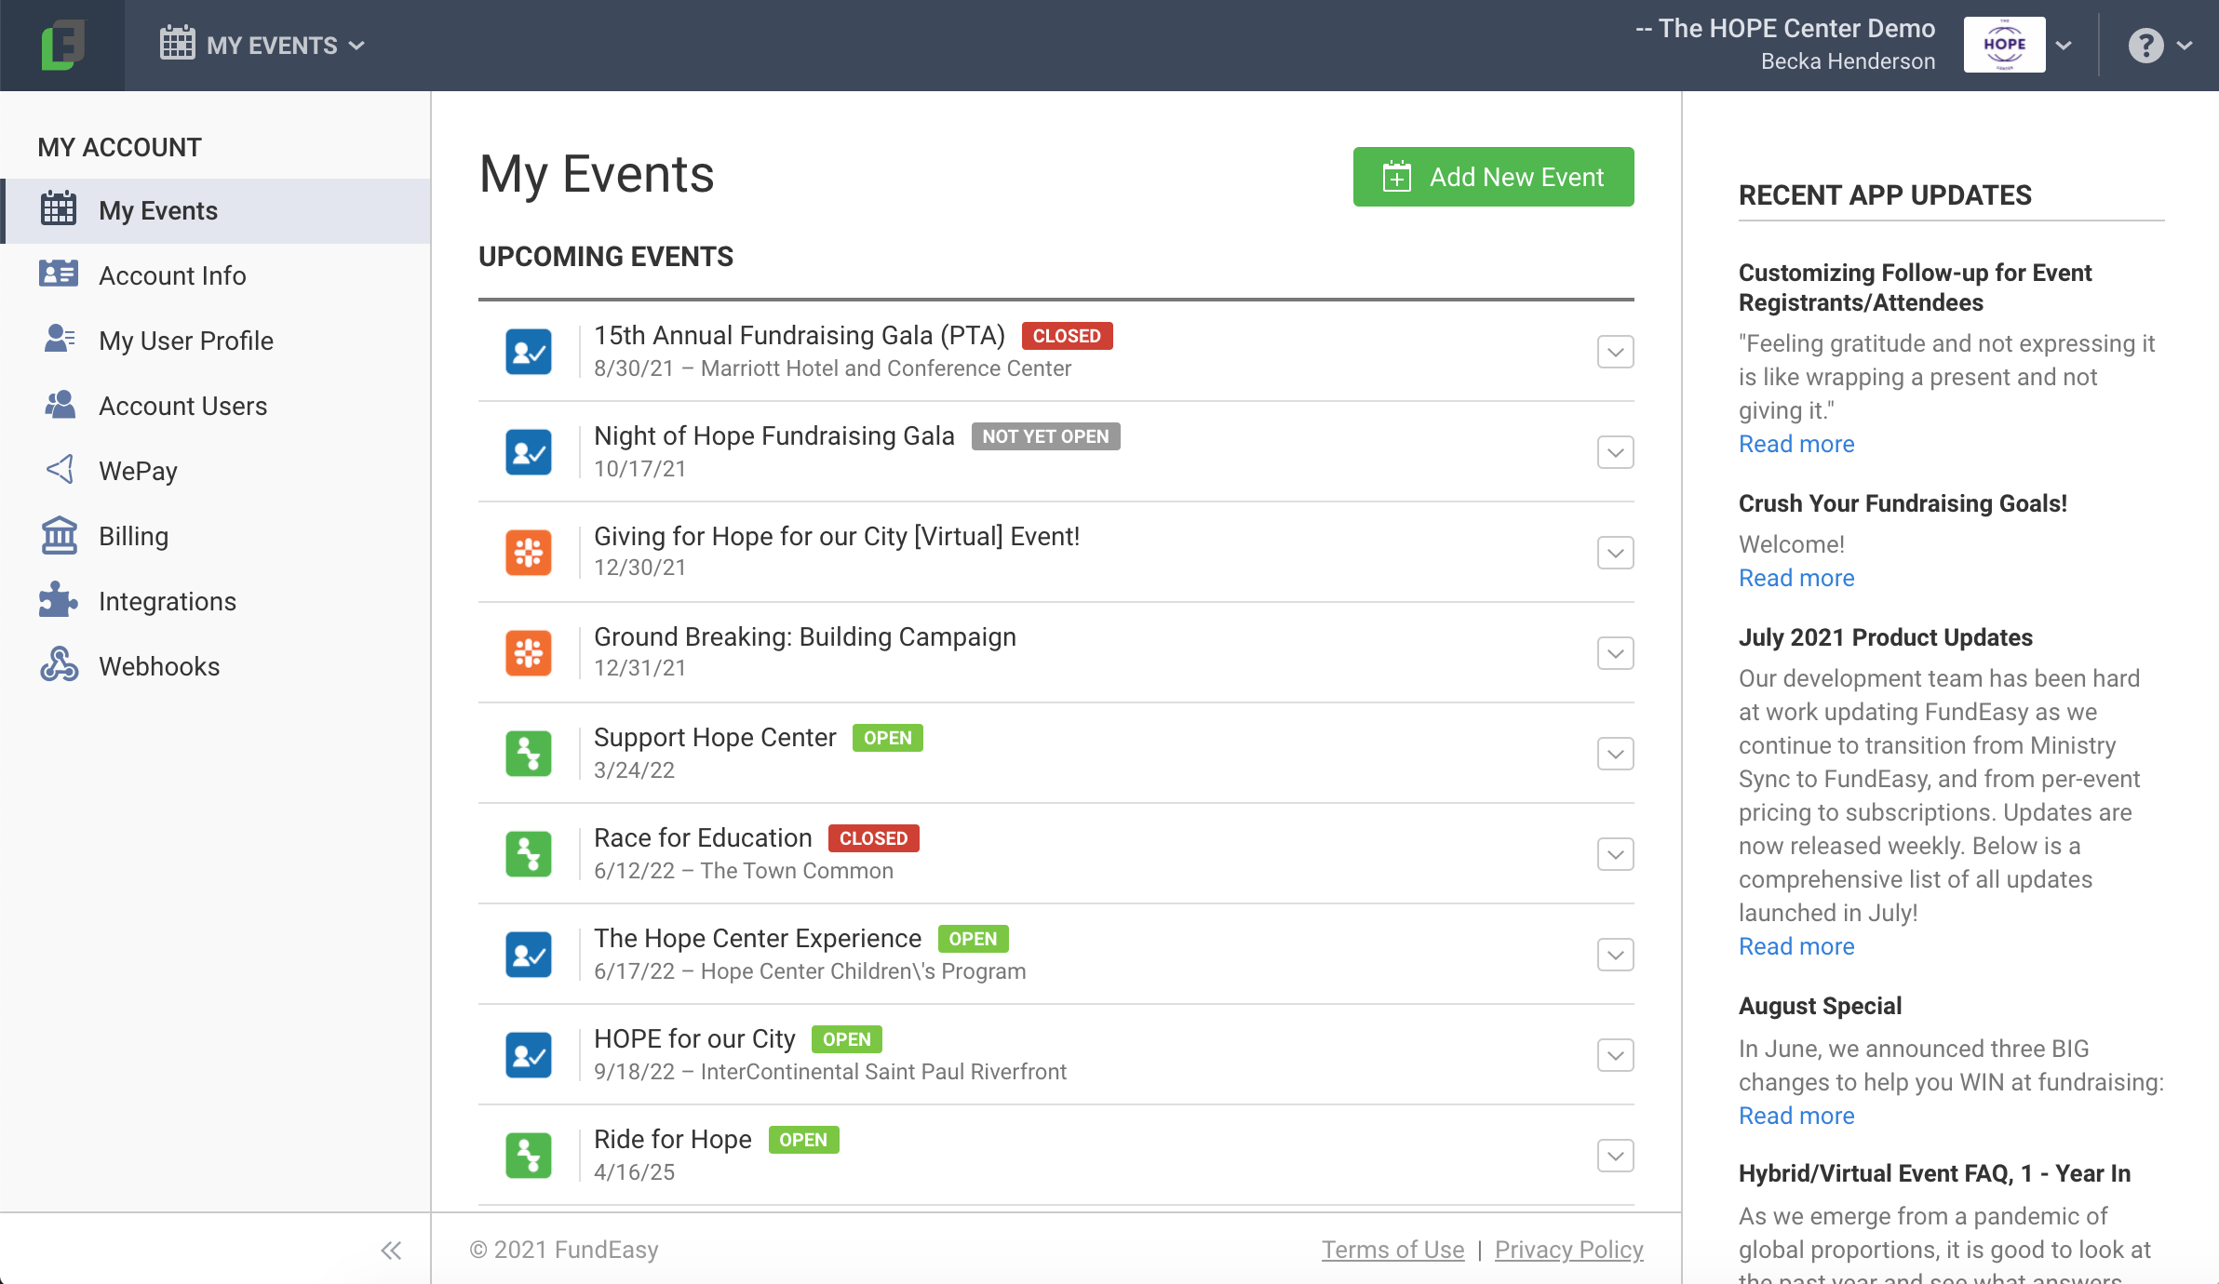
Task: Click the FundEasy logo icon
Action: (x=62, y=45)
